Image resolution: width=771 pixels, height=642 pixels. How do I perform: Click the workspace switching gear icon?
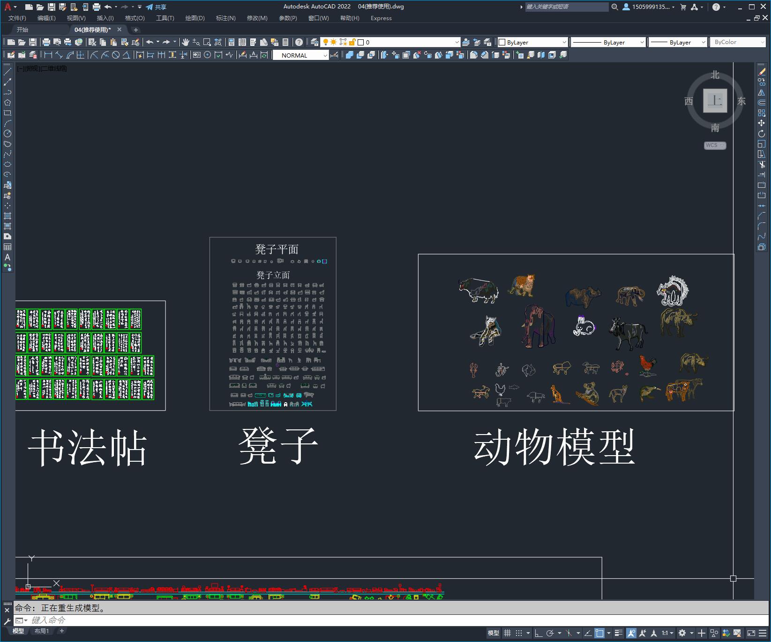click(682, 633)
